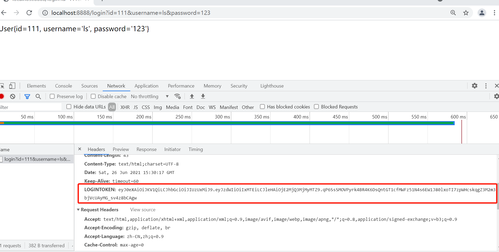The image size is (499, 252).
Task: Stop recording the network log
Action: (x=2, y=96)
